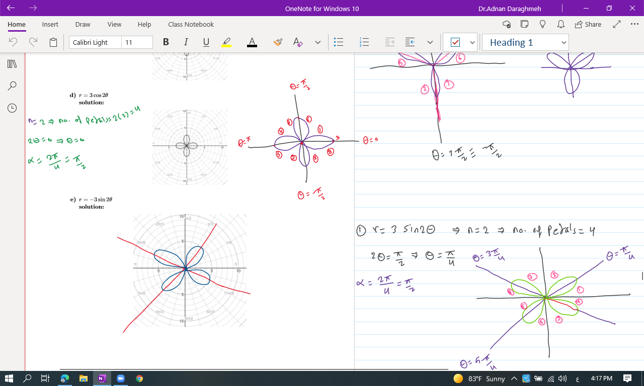This screenshot has width=644, height=386.
Task: Open the View tab
Action: click(114, 24)
